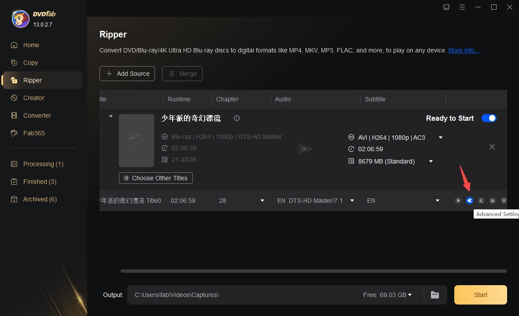
Task: Click the Add Source button
Action: pyautogui.click(x=127, y=74)
